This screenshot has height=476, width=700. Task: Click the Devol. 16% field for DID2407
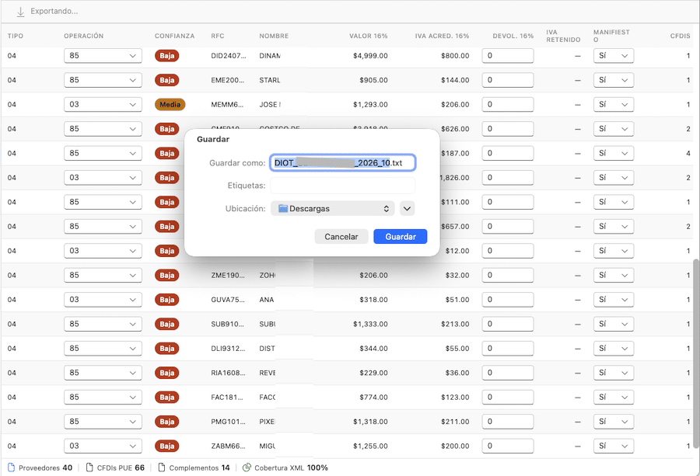tap(508, 56)
